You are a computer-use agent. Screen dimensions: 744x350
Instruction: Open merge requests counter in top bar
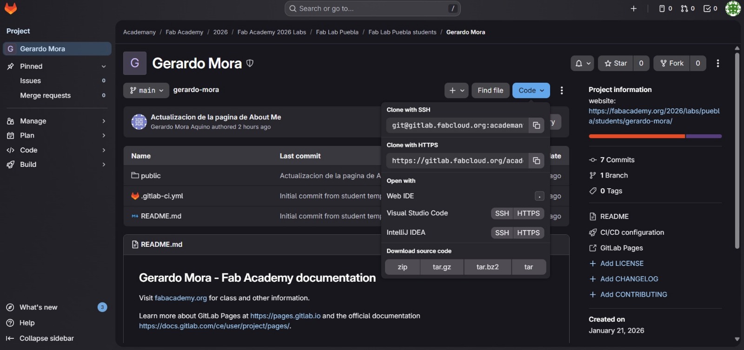[x=688, y=8]
